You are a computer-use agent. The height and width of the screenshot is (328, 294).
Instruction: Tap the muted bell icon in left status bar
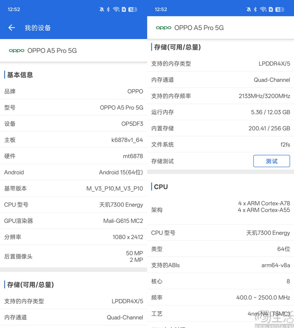[x=102, y=9]
